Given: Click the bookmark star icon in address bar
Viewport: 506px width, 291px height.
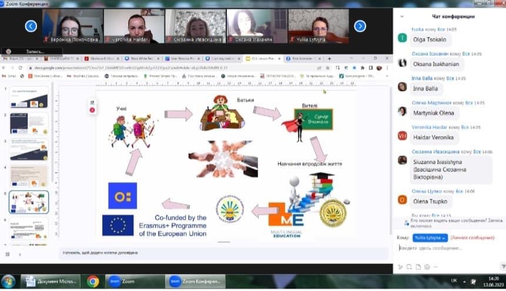Looking at the screenshot, I should tap(327, 68).
